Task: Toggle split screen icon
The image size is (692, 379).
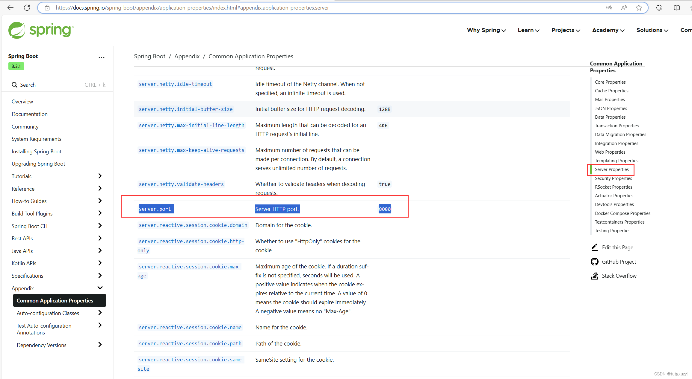Action: (677, 8)
